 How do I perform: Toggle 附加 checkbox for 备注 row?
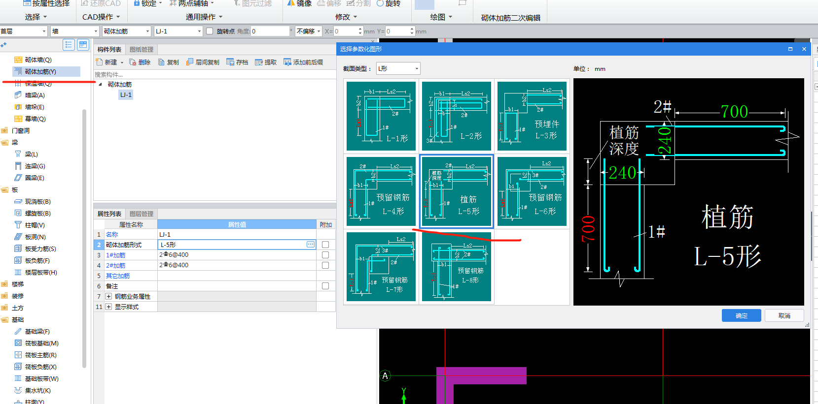coord(325,286)
